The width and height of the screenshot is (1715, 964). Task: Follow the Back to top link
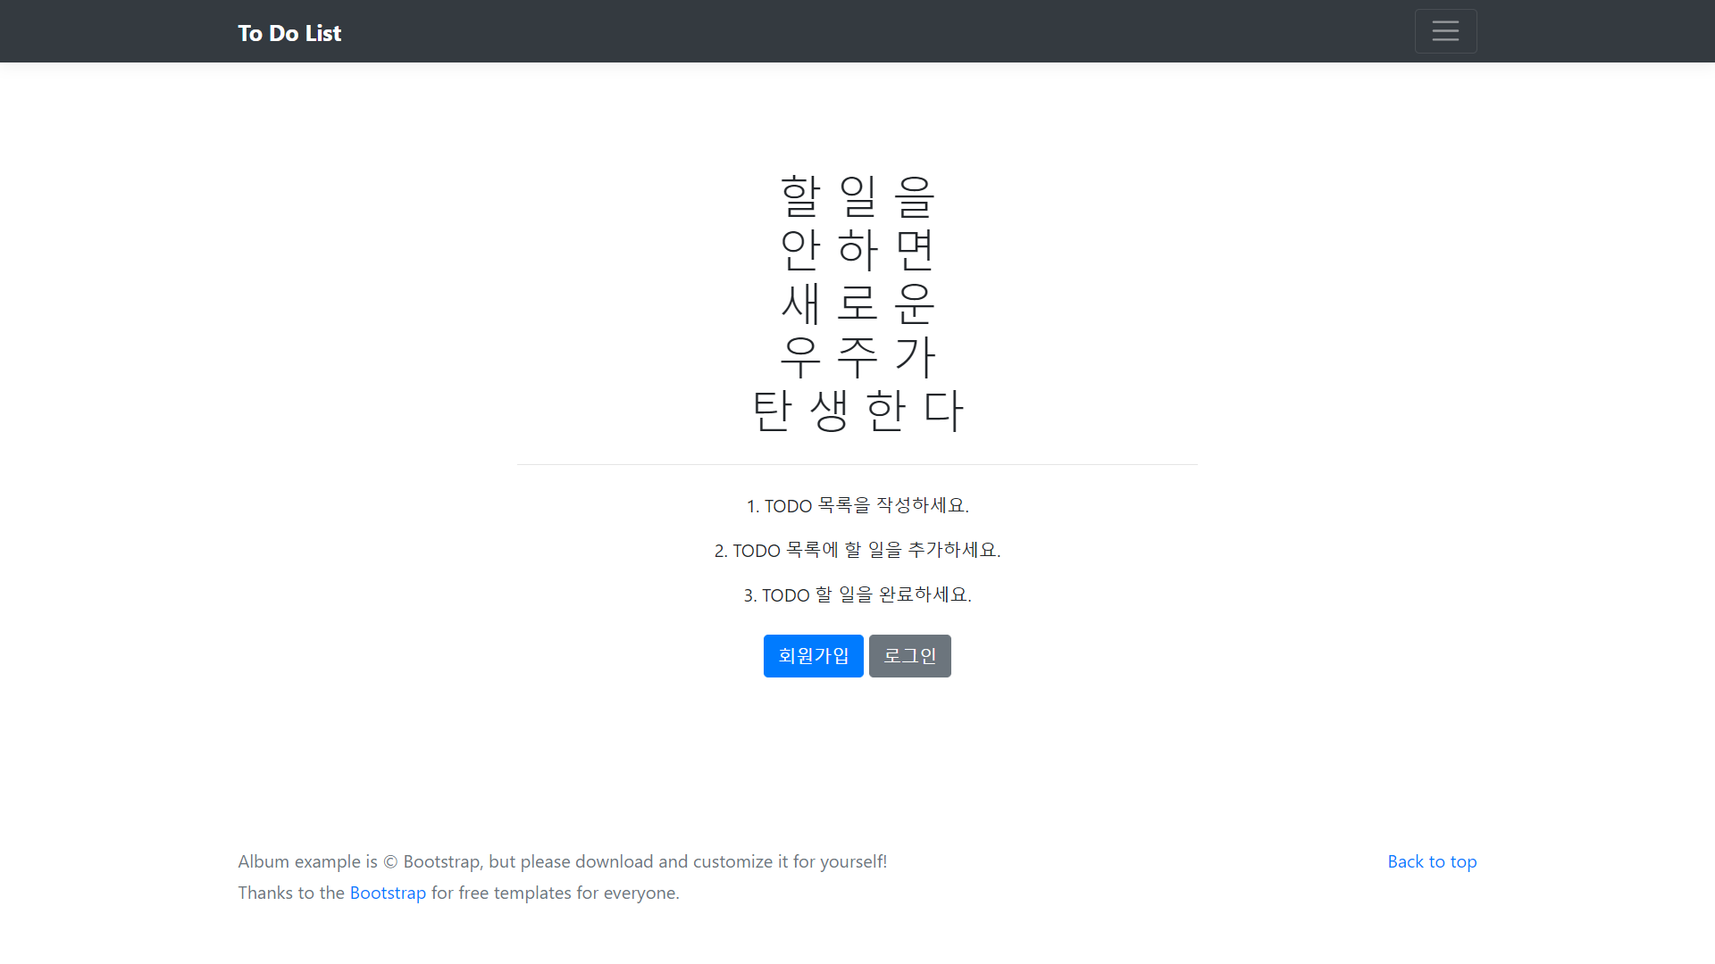click(x=1431, y=861)
